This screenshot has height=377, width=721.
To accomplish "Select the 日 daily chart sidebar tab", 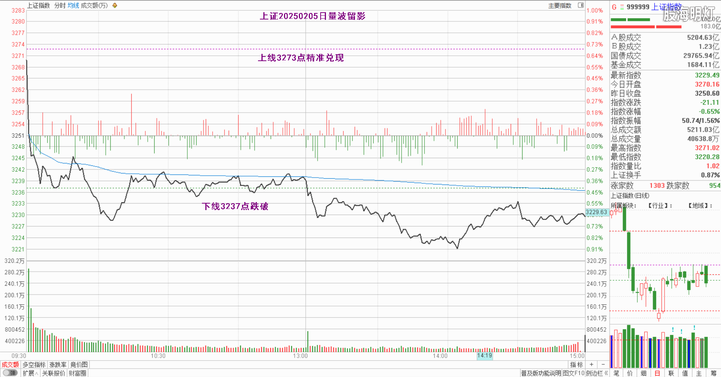I will coord(657,373).
